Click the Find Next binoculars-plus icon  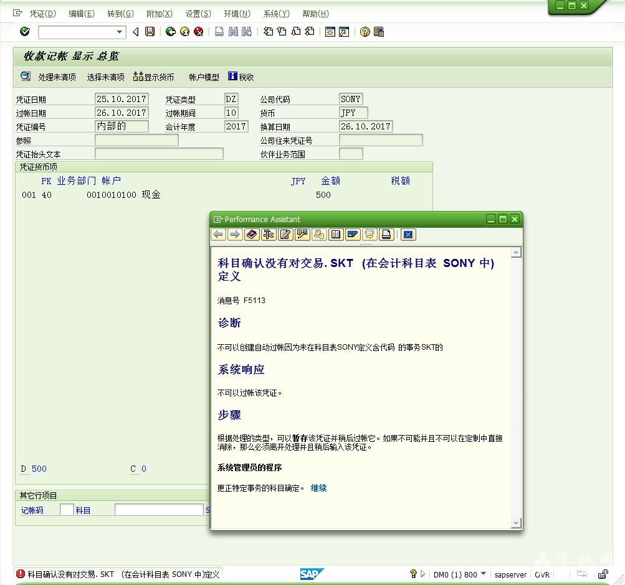(247, 32)
